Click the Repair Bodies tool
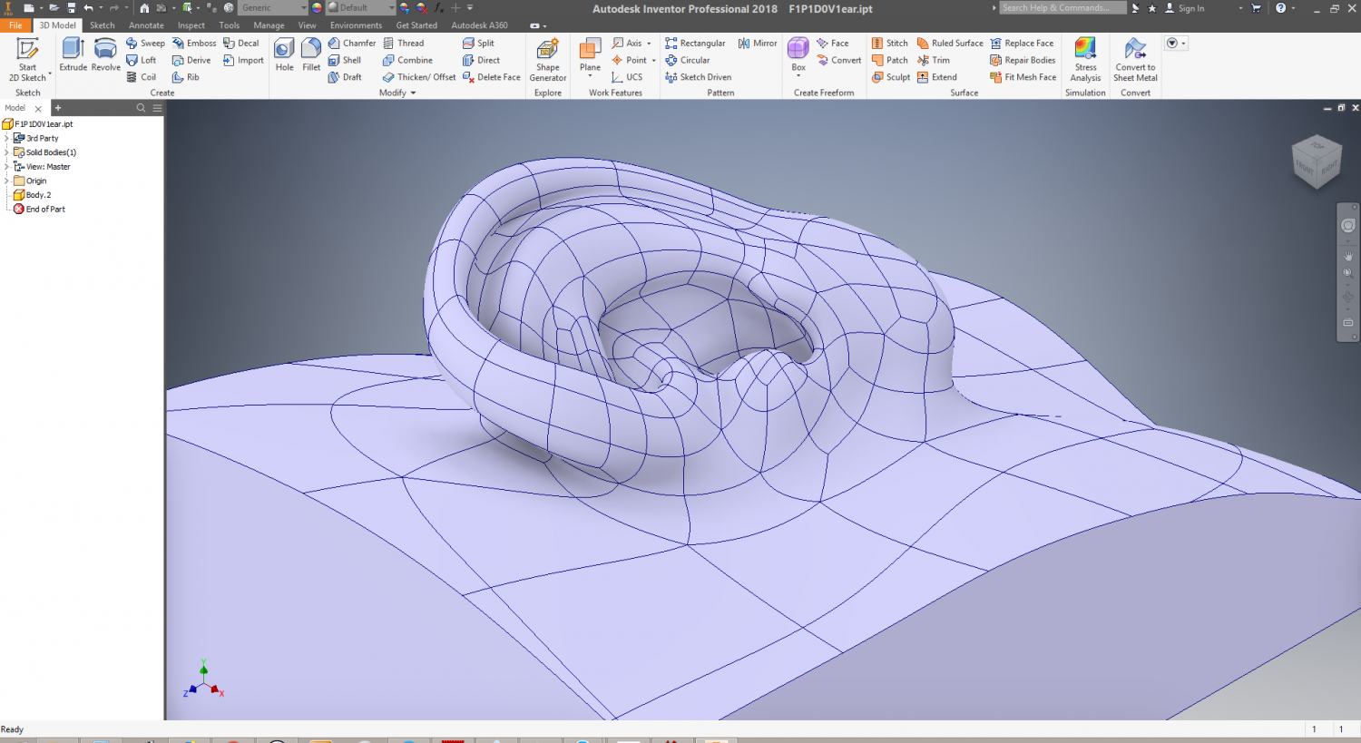The height and width of the screenshot is (743, 1361). [x=1023, y=60]
